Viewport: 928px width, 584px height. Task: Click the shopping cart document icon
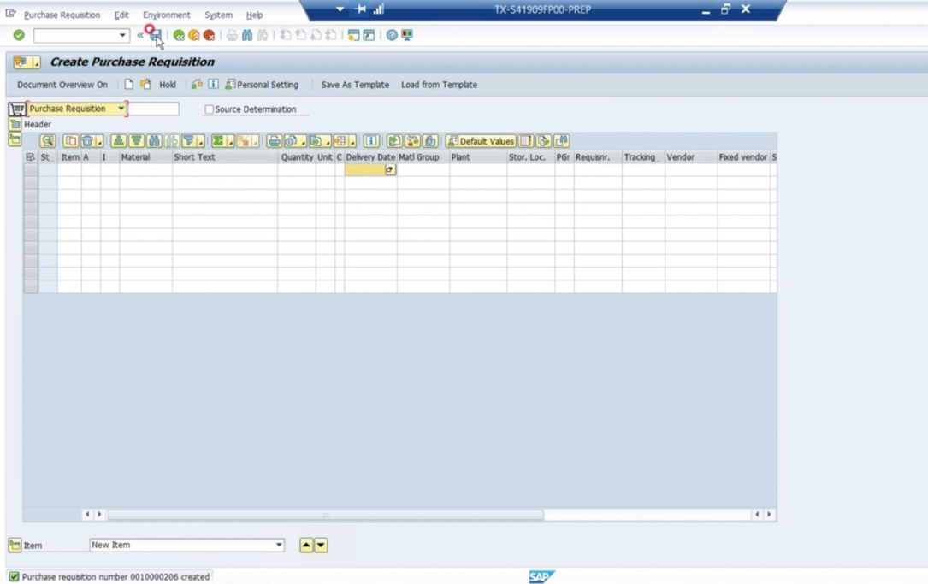coord(17,109)
